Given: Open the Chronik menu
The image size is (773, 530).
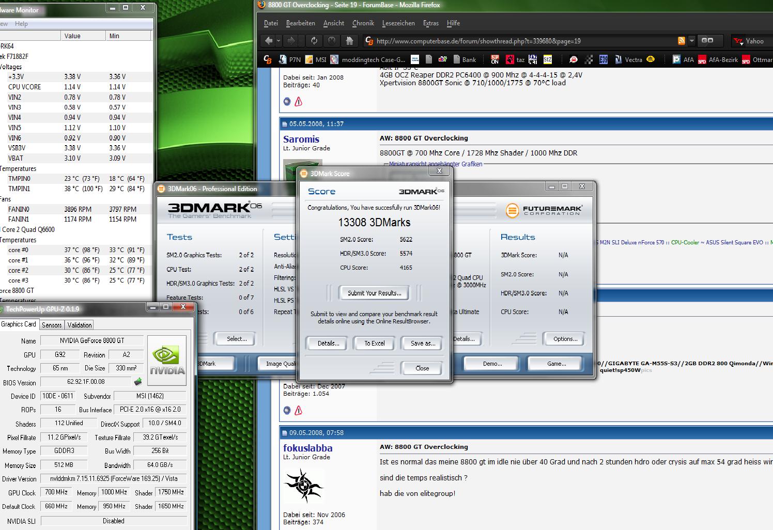Looking at the screenshot, I should pyautogui.click(x=363, y=23).
